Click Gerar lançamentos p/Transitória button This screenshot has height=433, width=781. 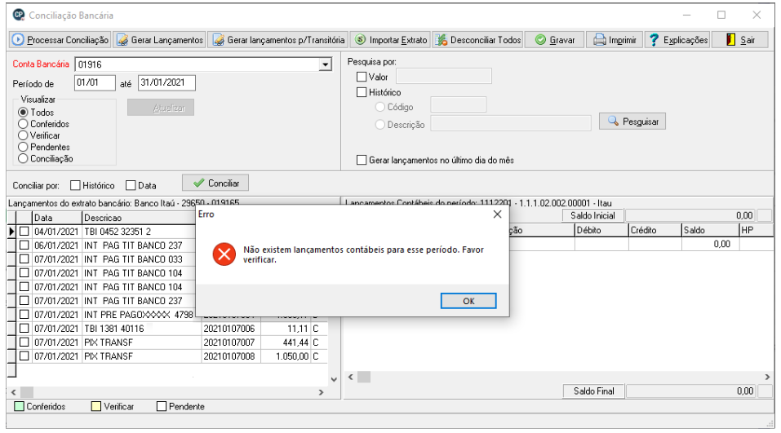[278, 40]
